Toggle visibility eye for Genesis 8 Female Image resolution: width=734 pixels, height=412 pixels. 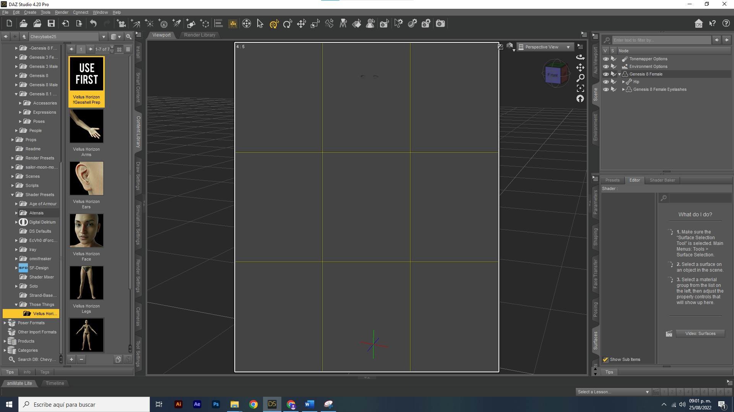coord(606,74)
